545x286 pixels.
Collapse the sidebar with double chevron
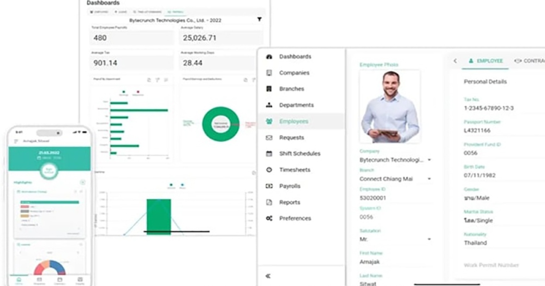coord(268,276)
